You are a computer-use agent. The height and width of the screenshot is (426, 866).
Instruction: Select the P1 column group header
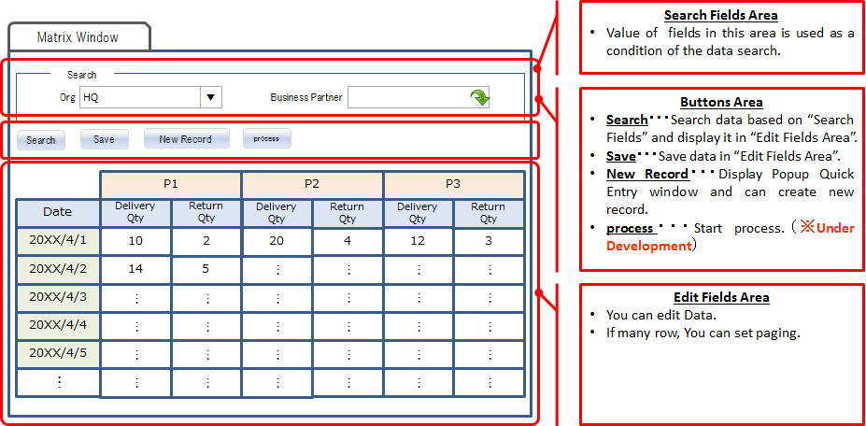(x=170, y=184)
